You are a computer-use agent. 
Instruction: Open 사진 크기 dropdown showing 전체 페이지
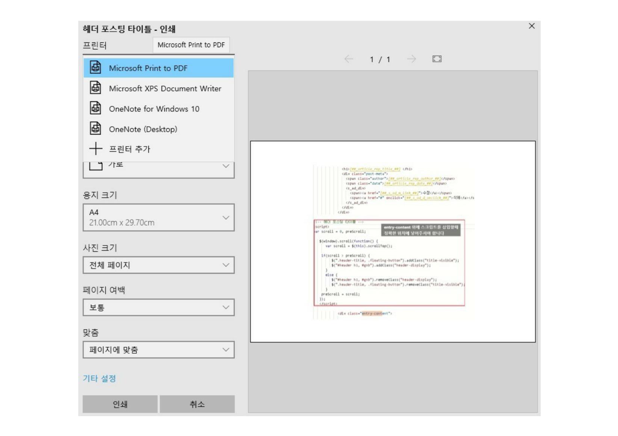pyautogui.click(x=159, y=265)
